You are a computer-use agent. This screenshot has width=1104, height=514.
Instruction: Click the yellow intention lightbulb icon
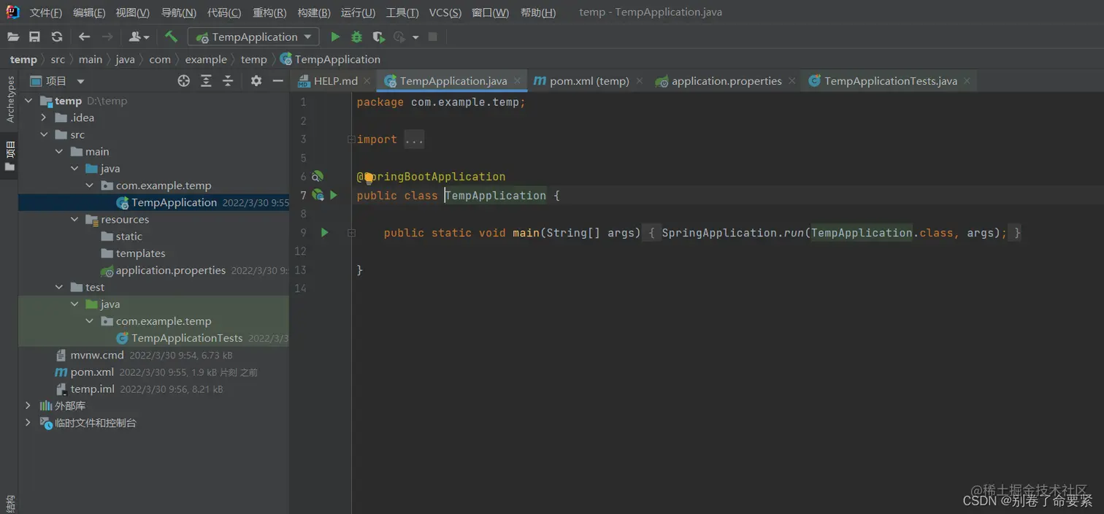tap(369, 177)
